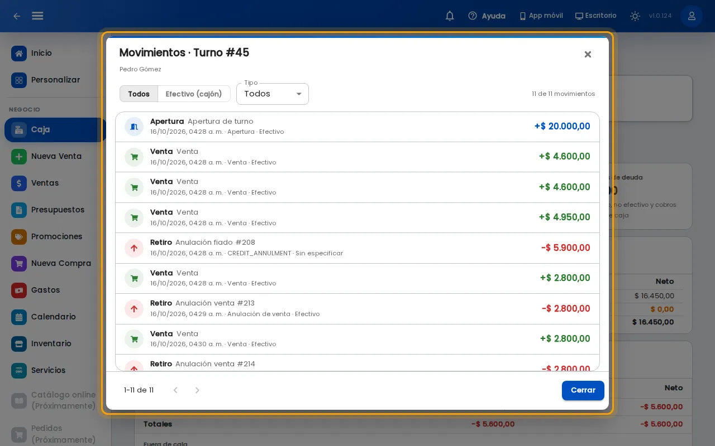Click the Caja cash register icon

tap(19, 129)
